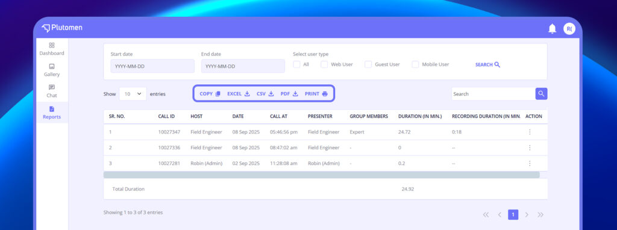Click the table's horizontal scrollbar

coord(322,175)
